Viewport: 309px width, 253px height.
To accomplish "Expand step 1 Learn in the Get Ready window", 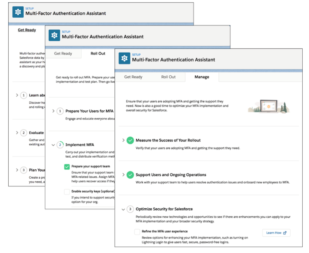I will click(17, 95).
